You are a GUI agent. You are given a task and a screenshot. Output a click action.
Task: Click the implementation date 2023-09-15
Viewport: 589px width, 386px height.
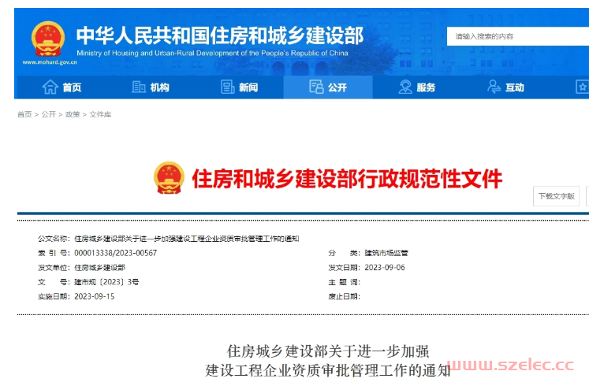(95, 296)
